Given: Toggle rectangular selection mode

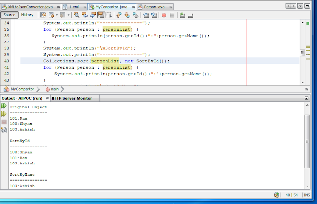Looking at the screenshot, I should (109, 15).
